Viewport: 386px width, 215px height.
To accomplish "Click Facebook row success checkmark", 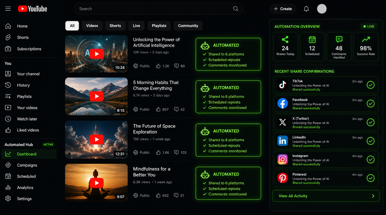I will pyautogui.click(x=370, y=104).
